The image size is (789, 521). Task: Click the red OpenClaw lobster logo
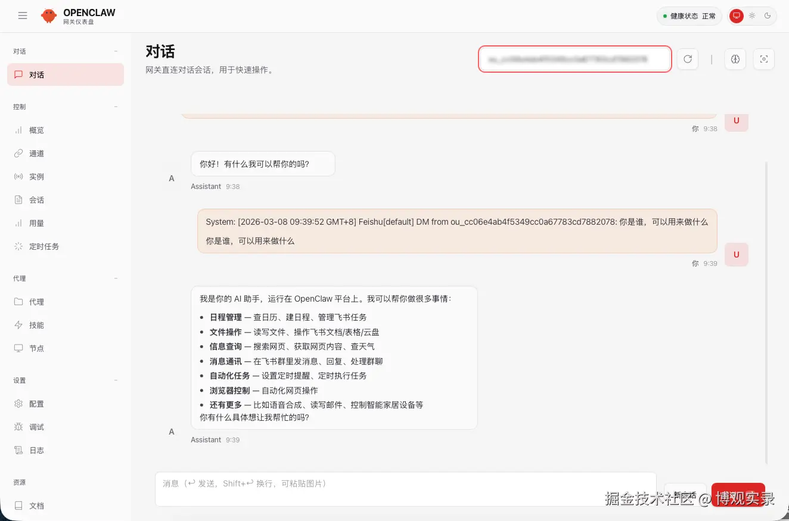[49, 16]
